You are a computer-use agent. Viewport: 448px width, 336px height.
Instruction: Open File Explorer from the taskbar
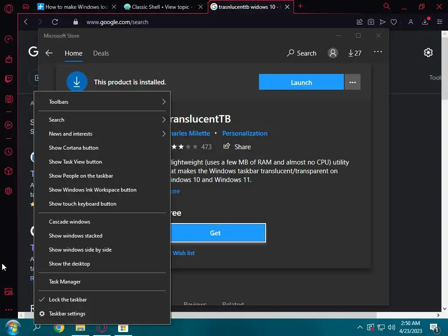click(x=80, y=329)
